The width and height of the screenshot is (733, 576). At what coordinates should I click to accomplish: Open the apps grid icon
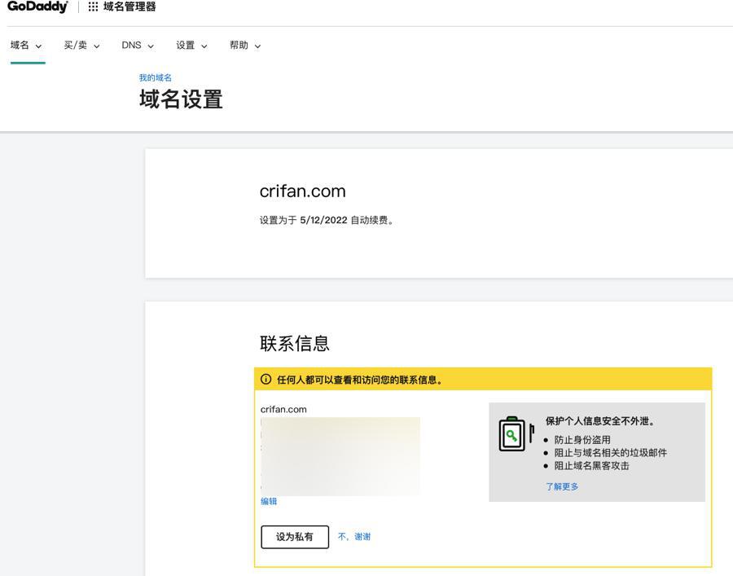pyautogui.click(x=93, y=7)
